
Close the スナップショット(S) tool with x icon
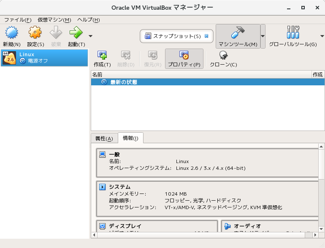click(x=206, y=36)
